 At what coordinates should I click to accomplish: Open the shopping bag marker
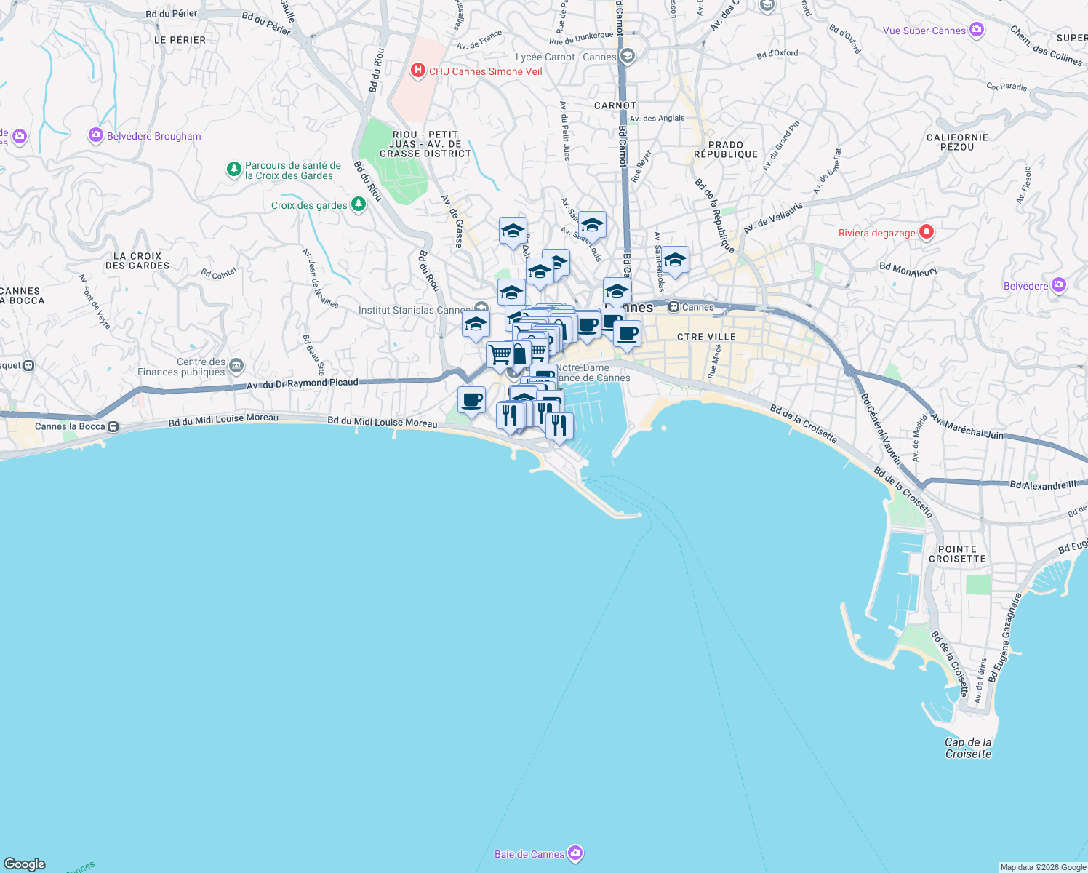pos(520,356)
